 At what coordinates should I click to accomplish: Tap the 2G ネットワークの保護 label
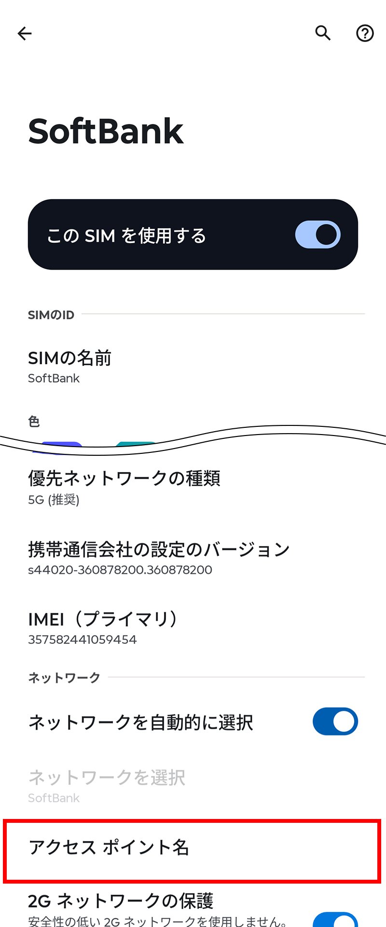pos(121,900)
